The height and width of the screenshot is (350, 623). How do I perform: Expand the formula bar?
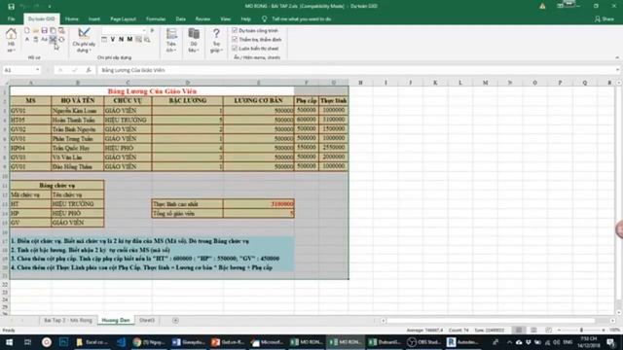pyautogui.click(x=617, y=70)
